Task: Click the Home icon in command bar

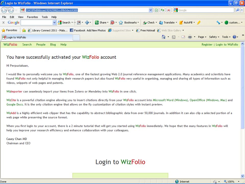Action: tap(164, 37)
